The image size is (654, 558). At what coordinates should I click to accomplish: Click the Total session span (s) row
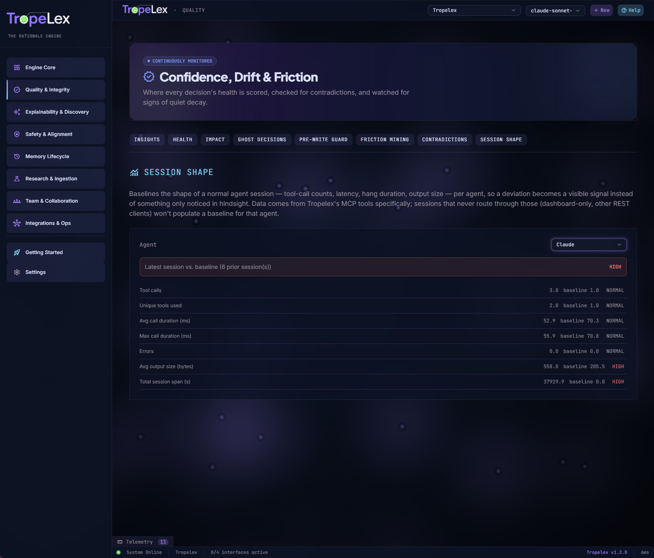[383, 382]
